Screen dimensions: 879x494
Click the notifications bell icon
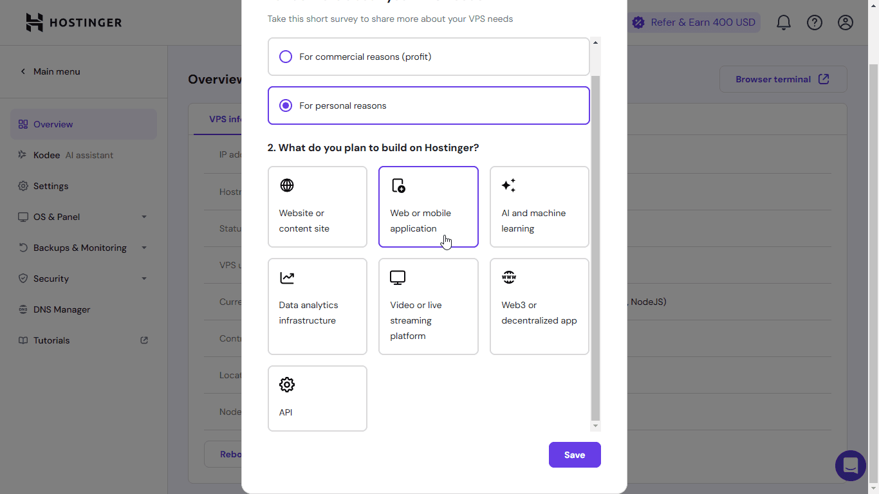point(783,23)
